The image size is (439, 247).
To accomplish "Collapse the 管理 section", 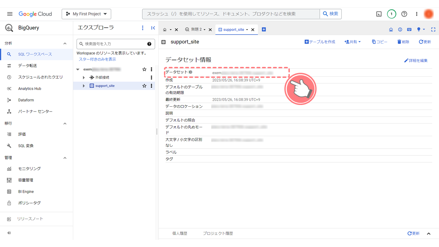I will [65, 158].
